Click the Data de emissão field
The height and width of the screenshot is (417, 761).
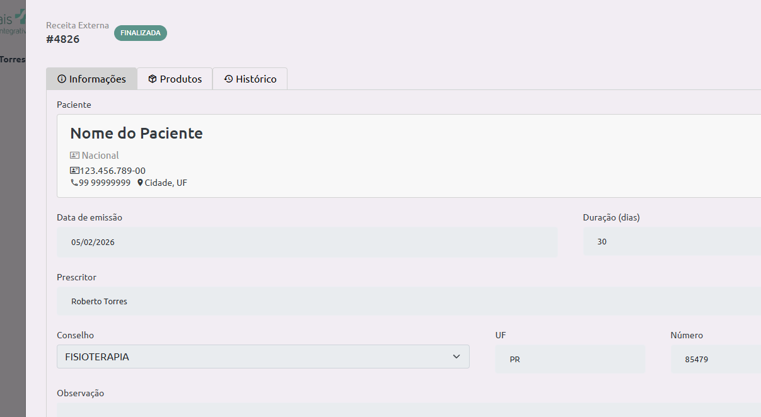307,242
